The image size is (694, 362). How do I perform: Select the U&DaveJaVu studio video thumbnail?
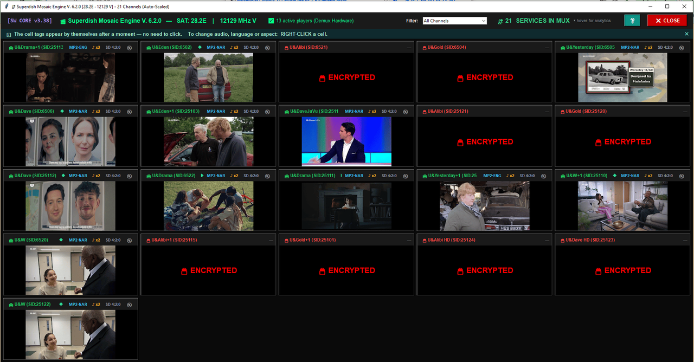tap(346, 141)
